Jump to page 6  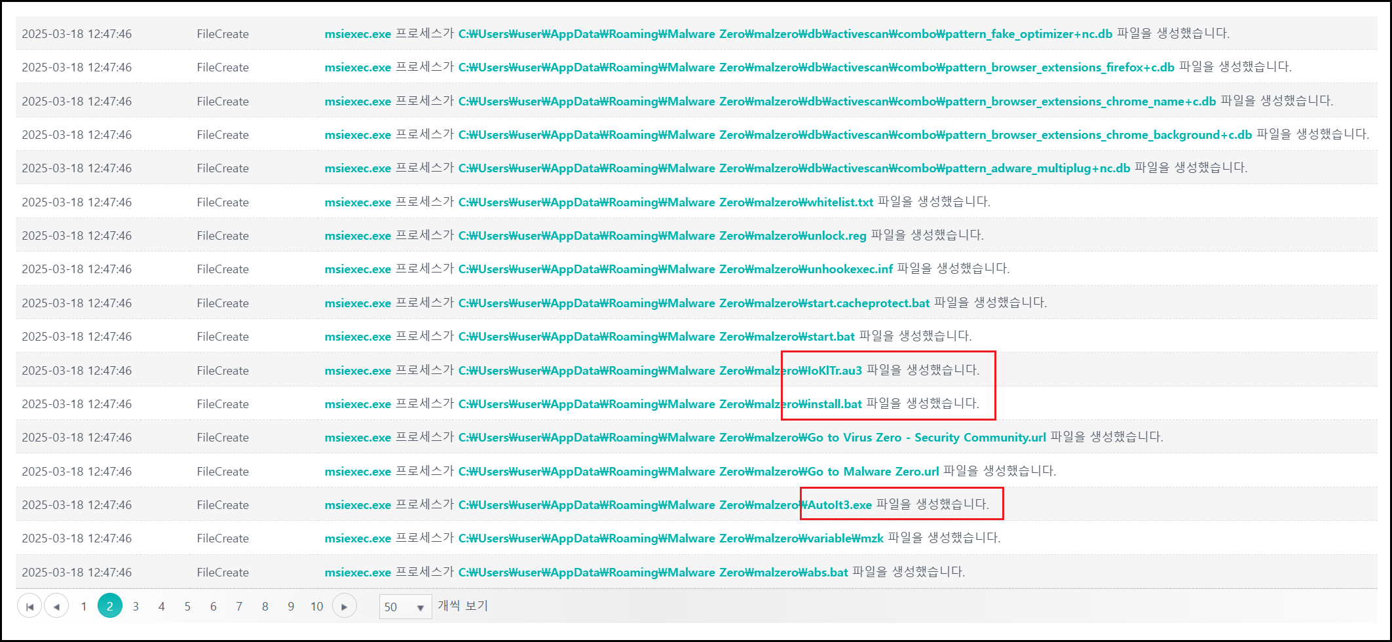click(214, 606)
